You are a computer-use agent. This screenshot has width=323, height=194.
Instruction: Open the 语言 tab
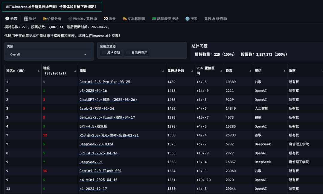tap(11, 19)
